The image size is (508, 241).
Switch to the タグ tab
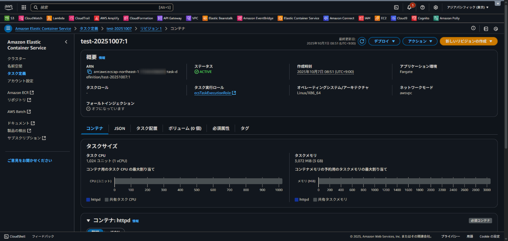(245, 128)
